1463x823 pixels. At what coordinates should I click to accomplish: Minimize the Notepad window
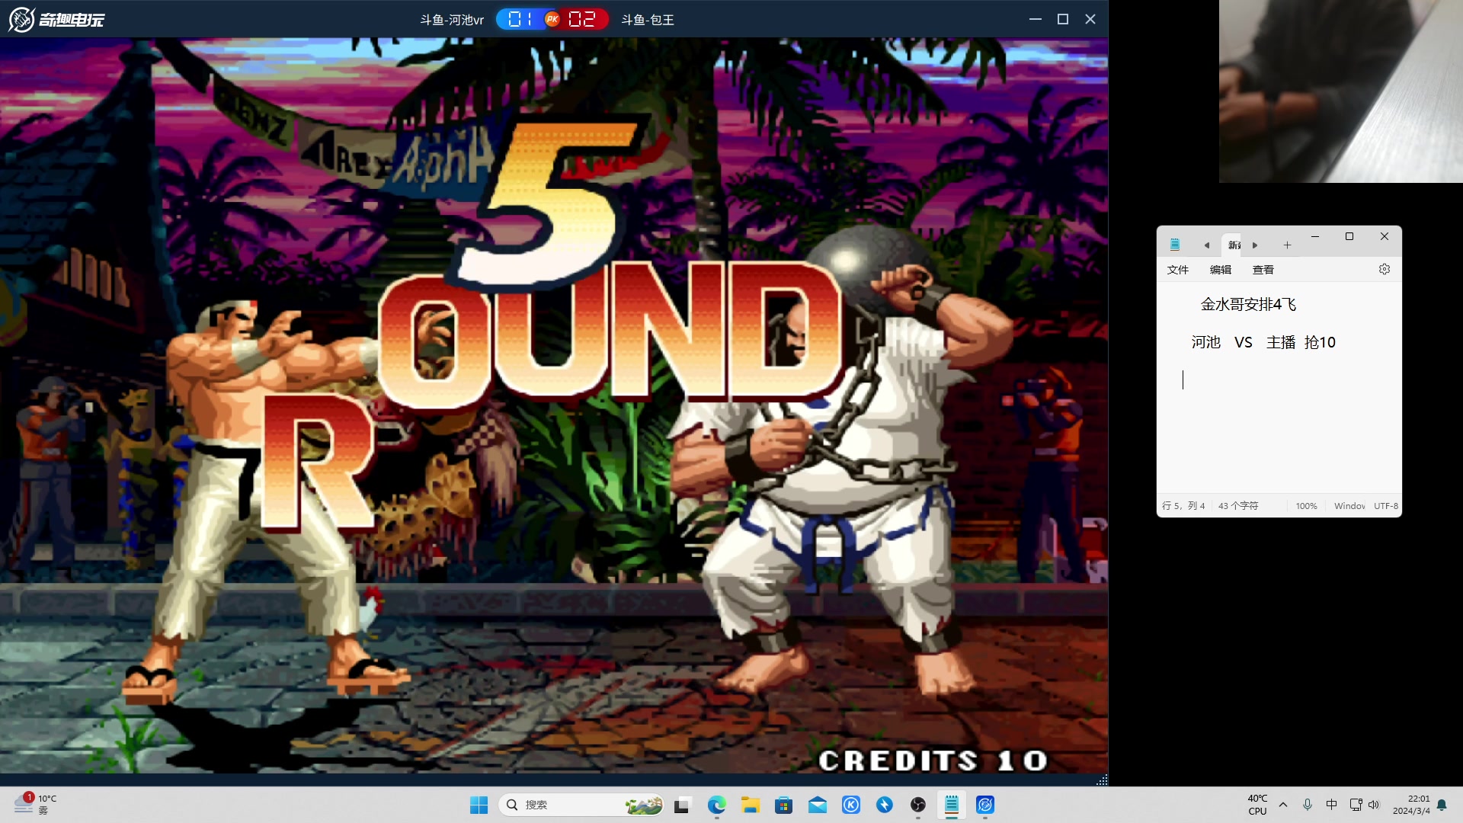[1314, 236]
